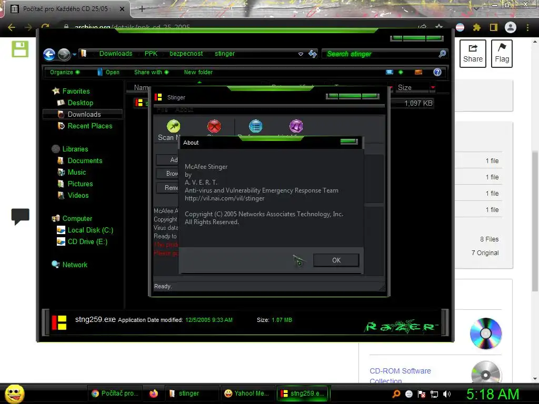Open the Music library

click(x=77, y=172)
